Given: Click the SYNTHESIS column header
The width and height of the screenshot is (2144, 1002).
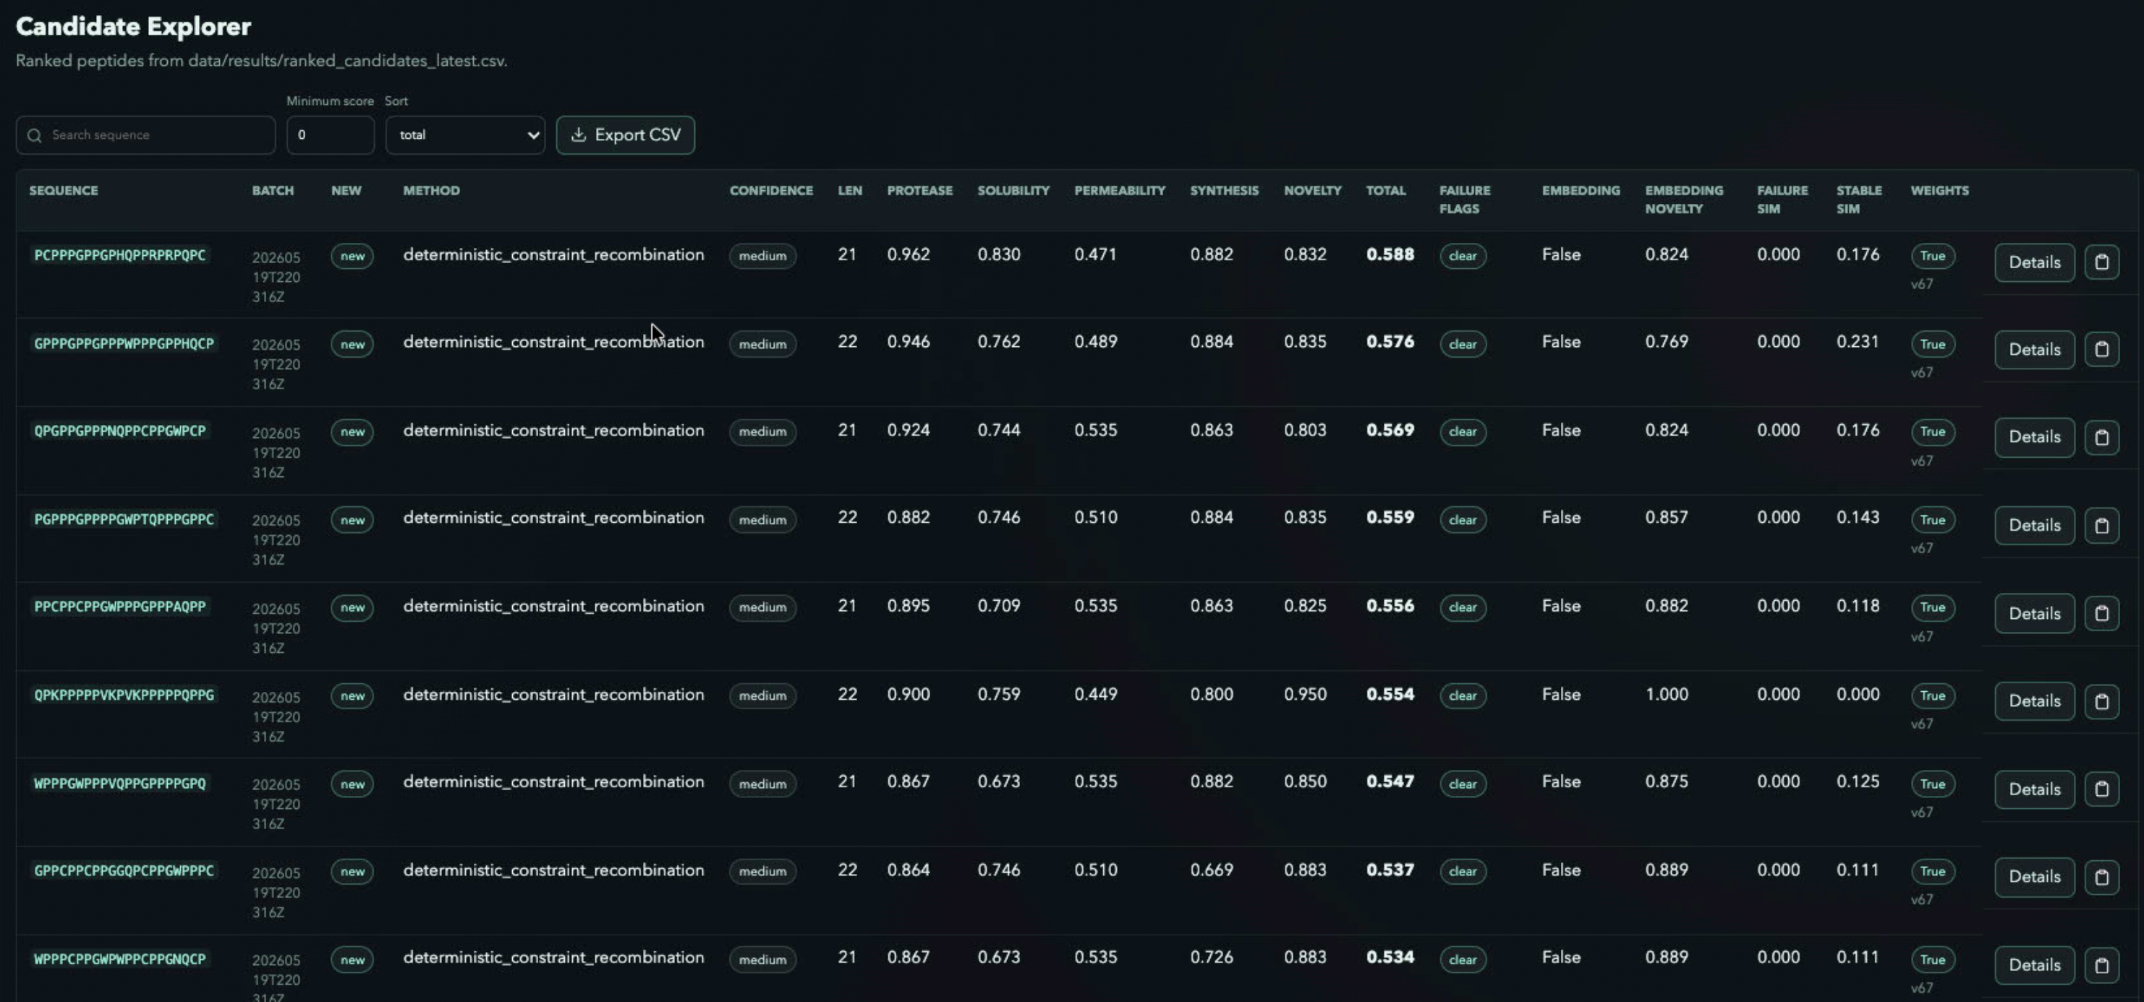Looking at the screenshot, I should point(1225,190).
